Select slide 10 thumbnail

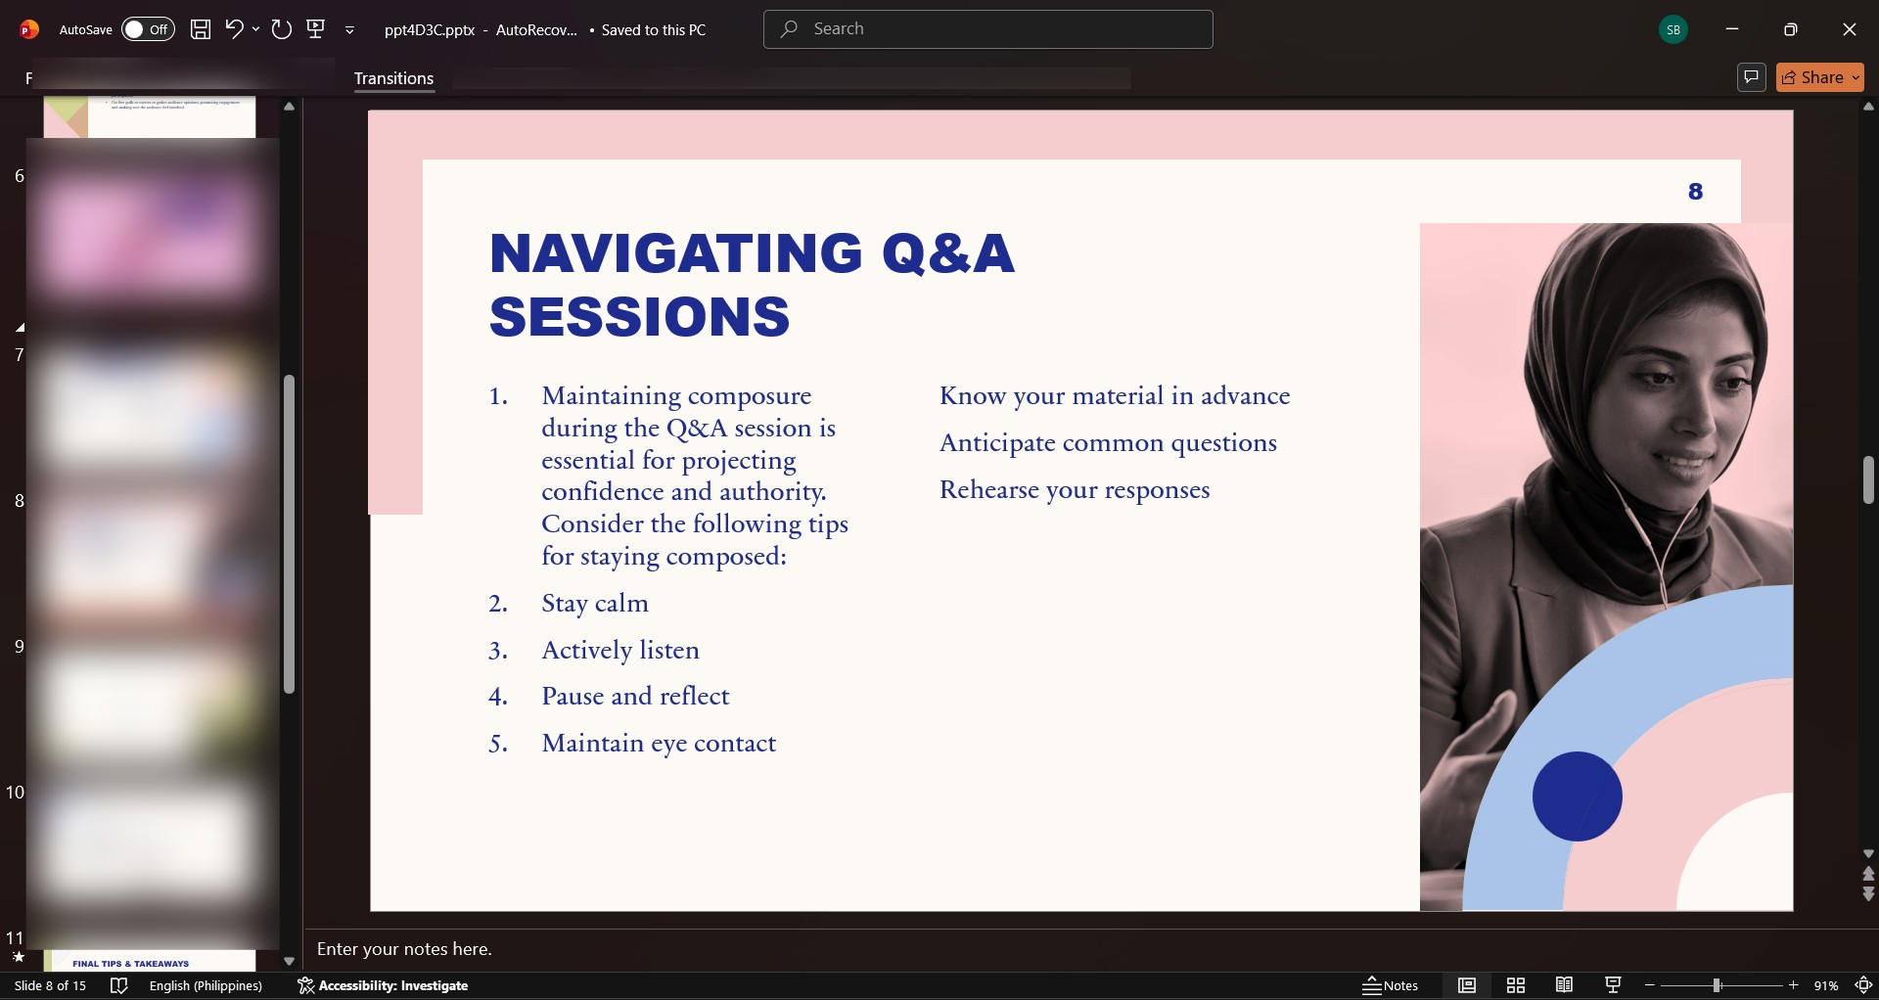[x=150, y=847]
